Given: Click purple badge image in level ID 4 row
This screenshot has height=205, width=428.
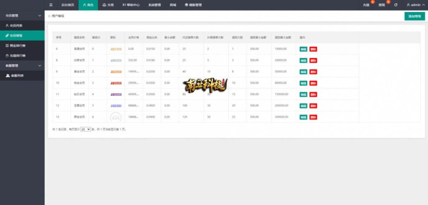Looking at the screenshot, I should point(116,95).
